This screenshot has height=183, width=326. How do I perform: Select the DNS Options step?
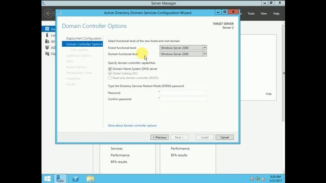(79, 50)
